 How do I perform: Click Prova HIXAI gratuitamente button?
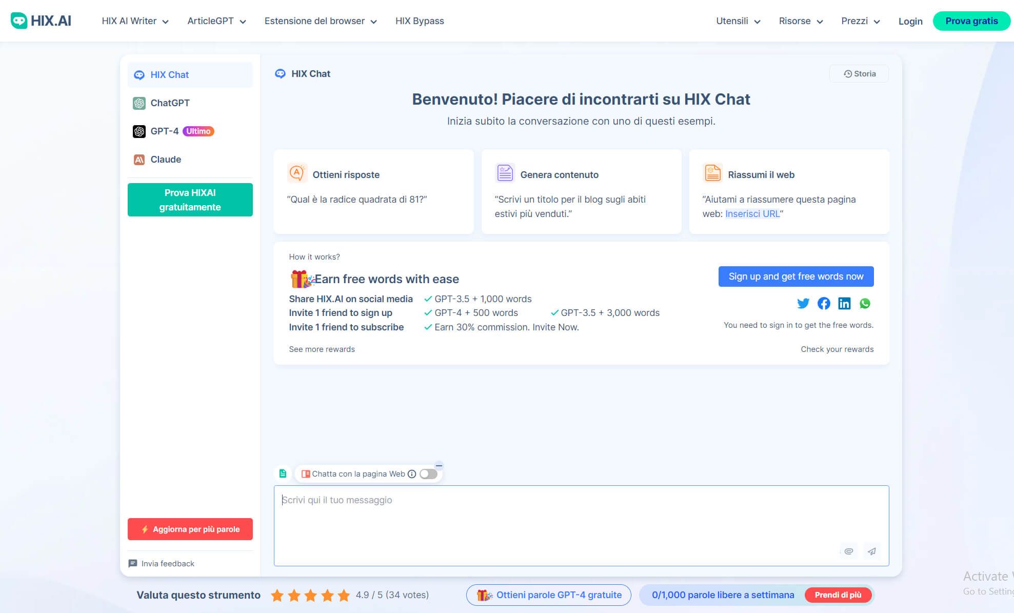point(190,200)
